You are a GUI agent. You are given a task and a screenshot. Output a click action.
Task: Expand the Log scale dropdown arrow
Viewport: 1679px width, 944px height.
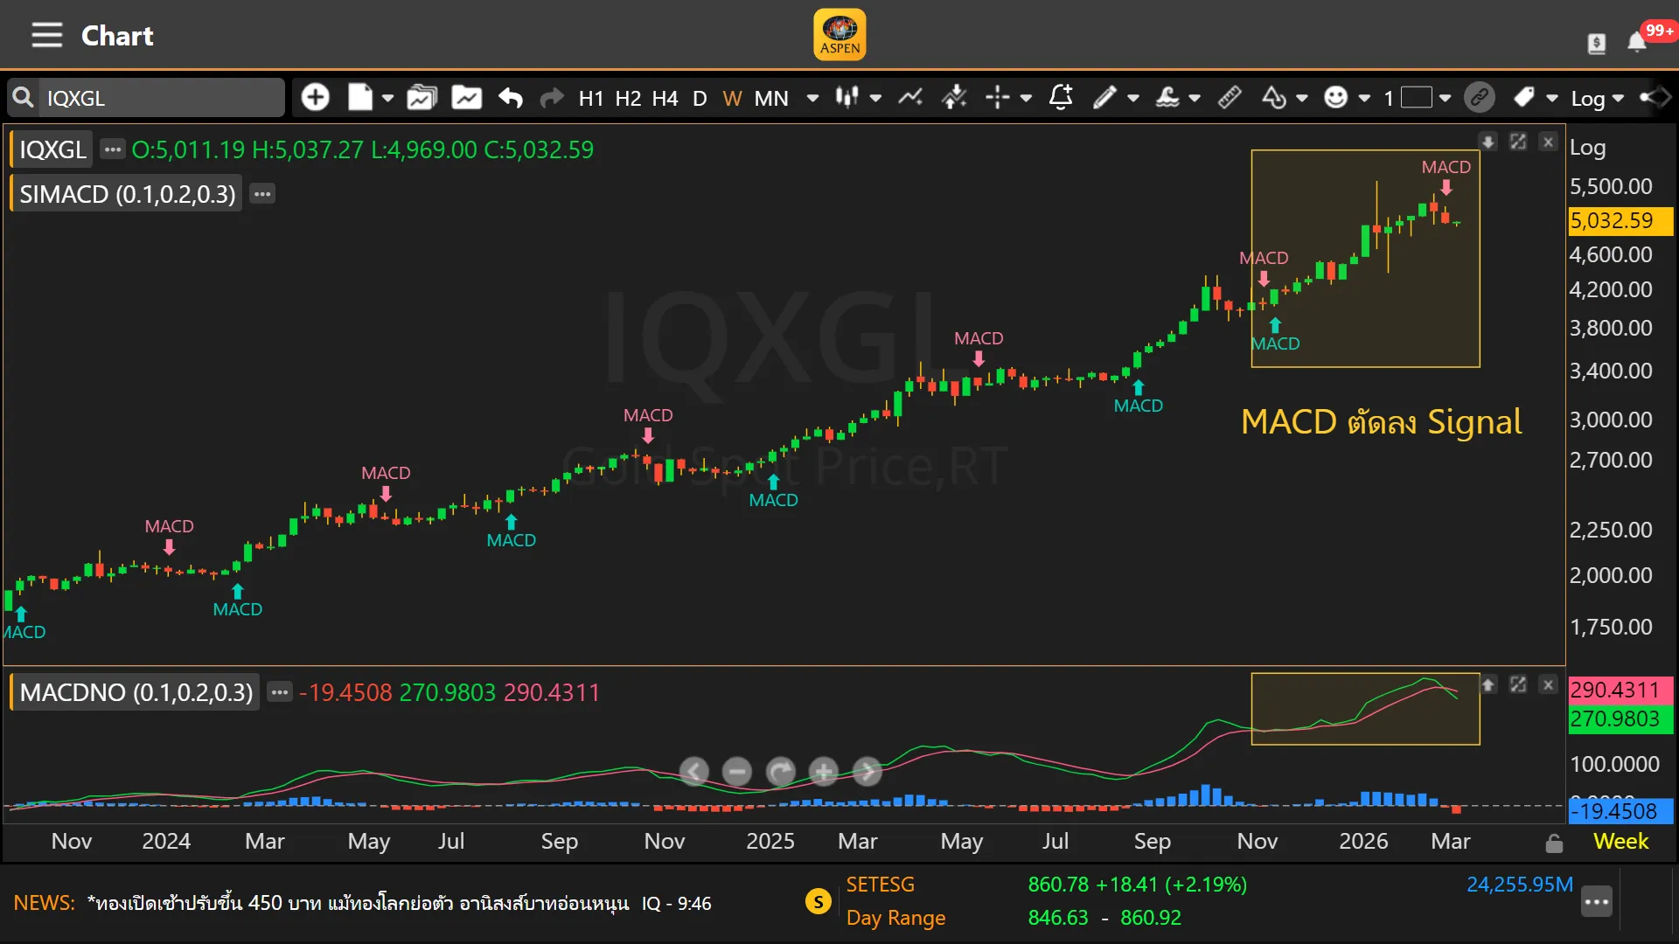[1618, 98]
